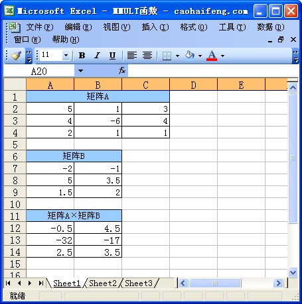Screen dimensions: 302x304
Task: Click the formula bar input area
Action: coord(213,71)
